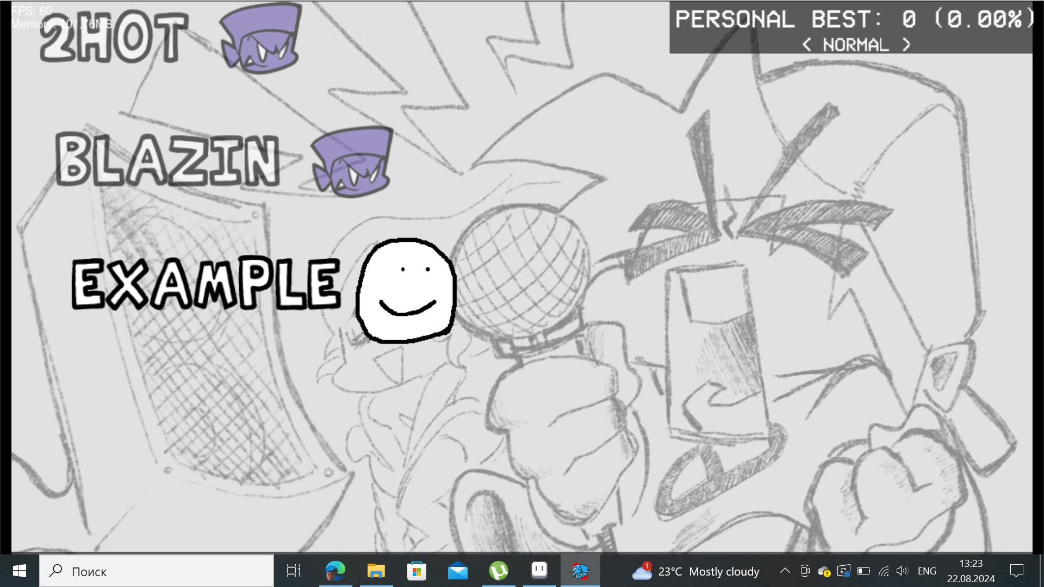Image resolution: width=1044 pixels, height=587 pixels.
Task: Open Microsoft Store from the taskbar
Action: [417, 571]
